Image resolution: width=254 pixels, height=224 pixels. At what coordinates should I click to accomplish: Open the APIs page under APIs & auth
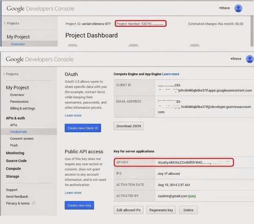point(14,125)
